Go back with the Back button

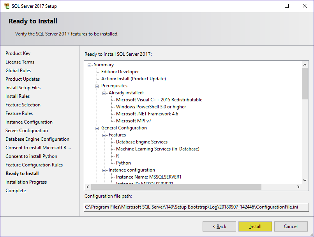[219, 226]
